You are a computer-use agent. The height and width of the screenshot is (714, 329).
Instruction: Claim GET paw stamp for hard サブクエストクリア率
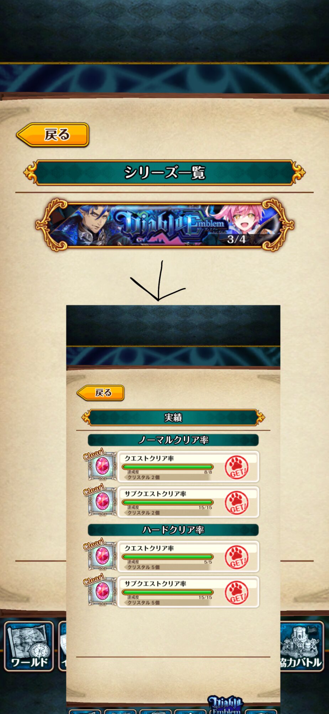[236, 592]
